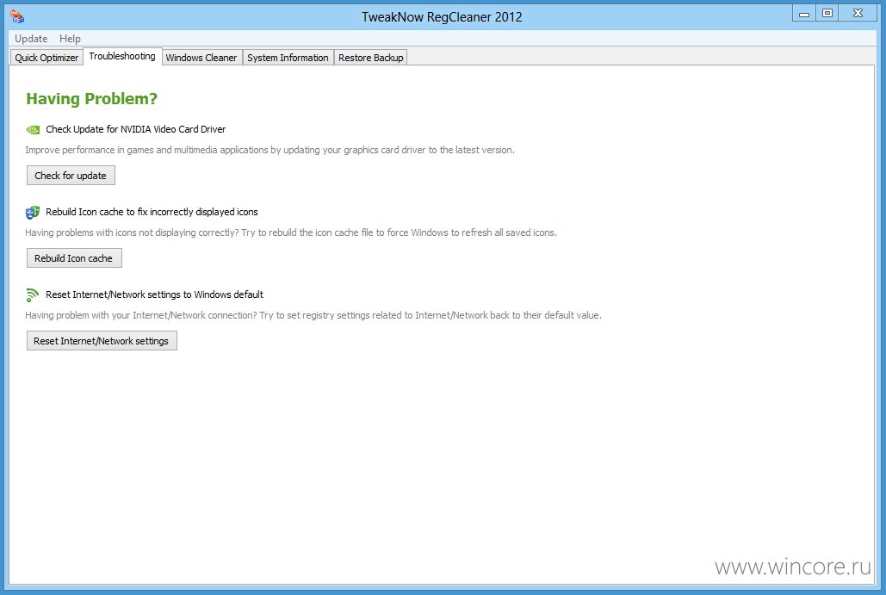Click Reset Internet/Network settings button
Screen dimensions: 886x595
102,341
